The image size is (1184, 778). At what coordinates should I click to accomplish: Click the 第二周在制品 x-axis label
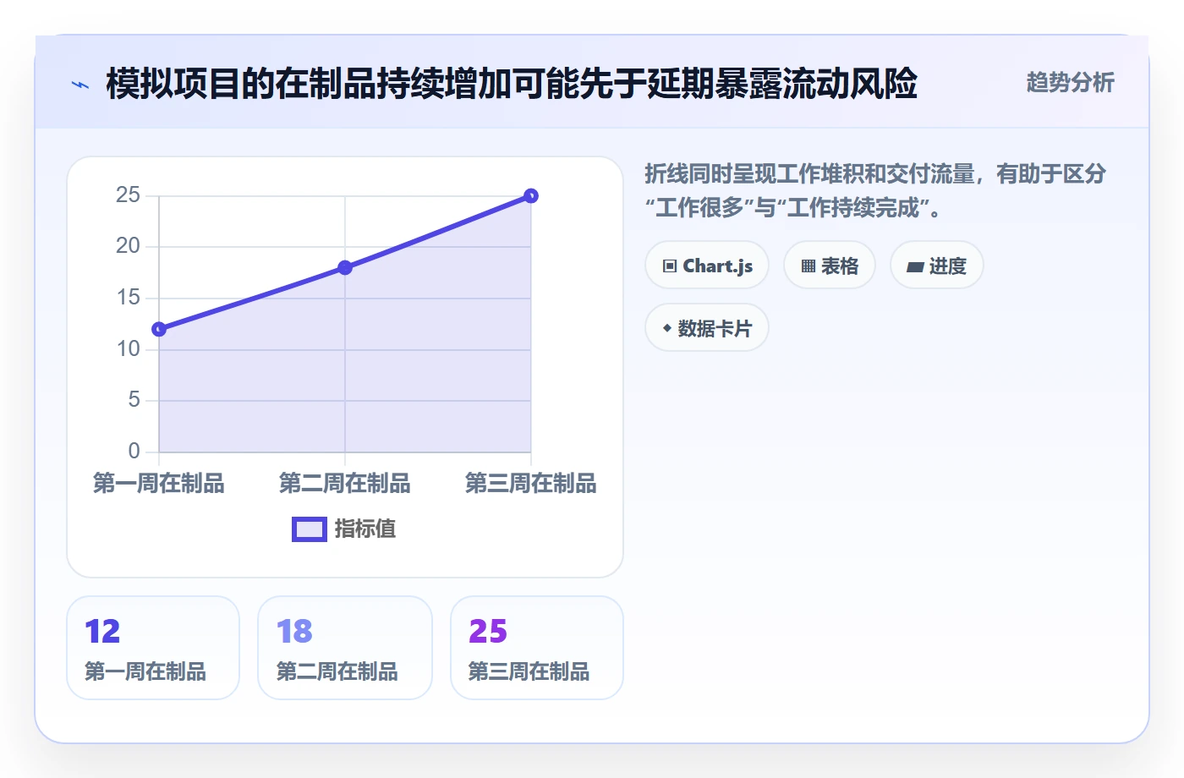(x=345, y=483)
